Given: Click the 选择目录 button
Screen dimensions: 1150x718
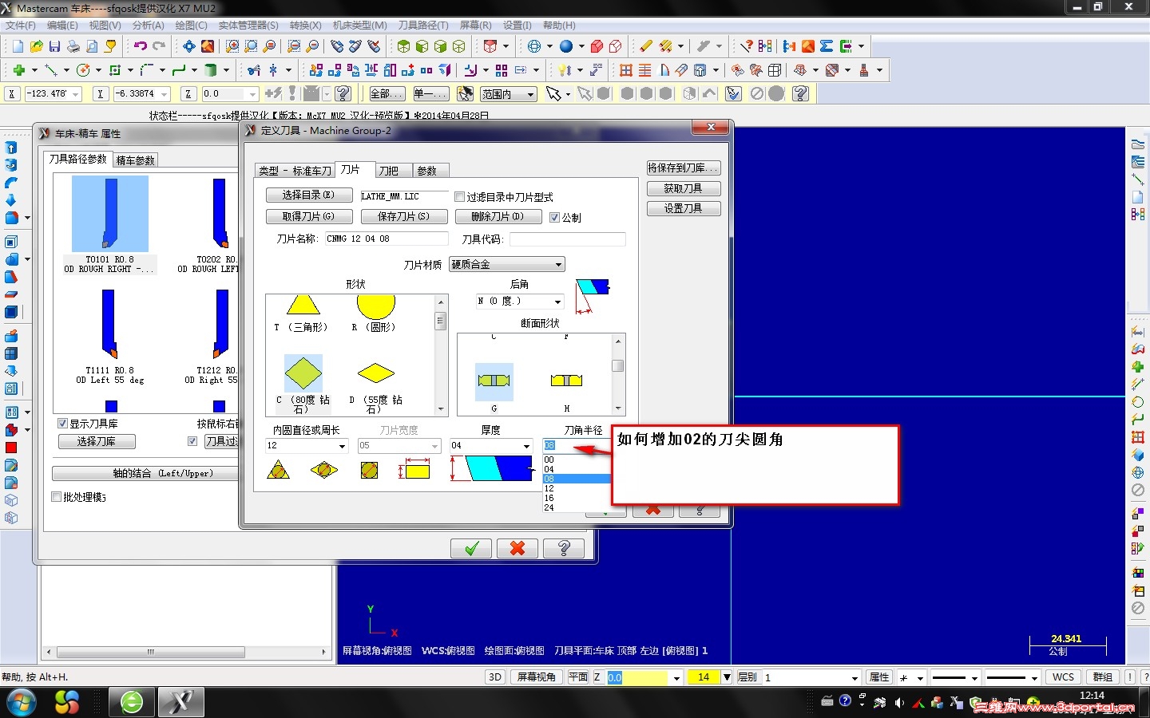Looking at the screenshot, I should click(x=308, y=195).
